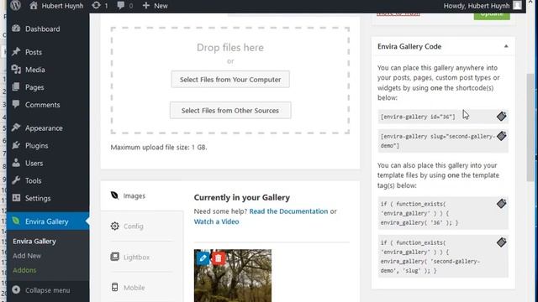The height and width of the screenshot is (302, 538).
Task: Switch to the Mobile tab
Action: (x=142, y=288)
